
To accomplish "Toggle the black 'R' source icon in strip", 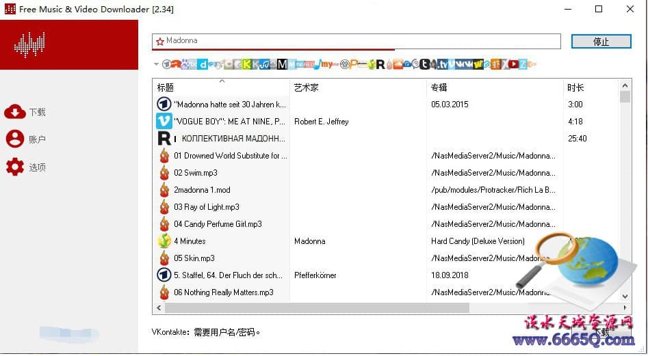I will pos(380,64).
